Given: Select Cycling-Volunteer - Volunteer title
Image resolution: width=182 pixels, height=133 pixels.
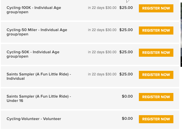Looking at the screenshot, I should coord(34,119).
